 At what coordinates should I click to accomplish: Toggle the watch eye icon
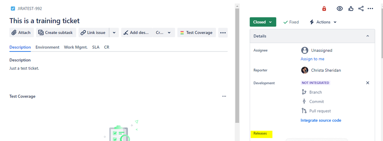340,8
